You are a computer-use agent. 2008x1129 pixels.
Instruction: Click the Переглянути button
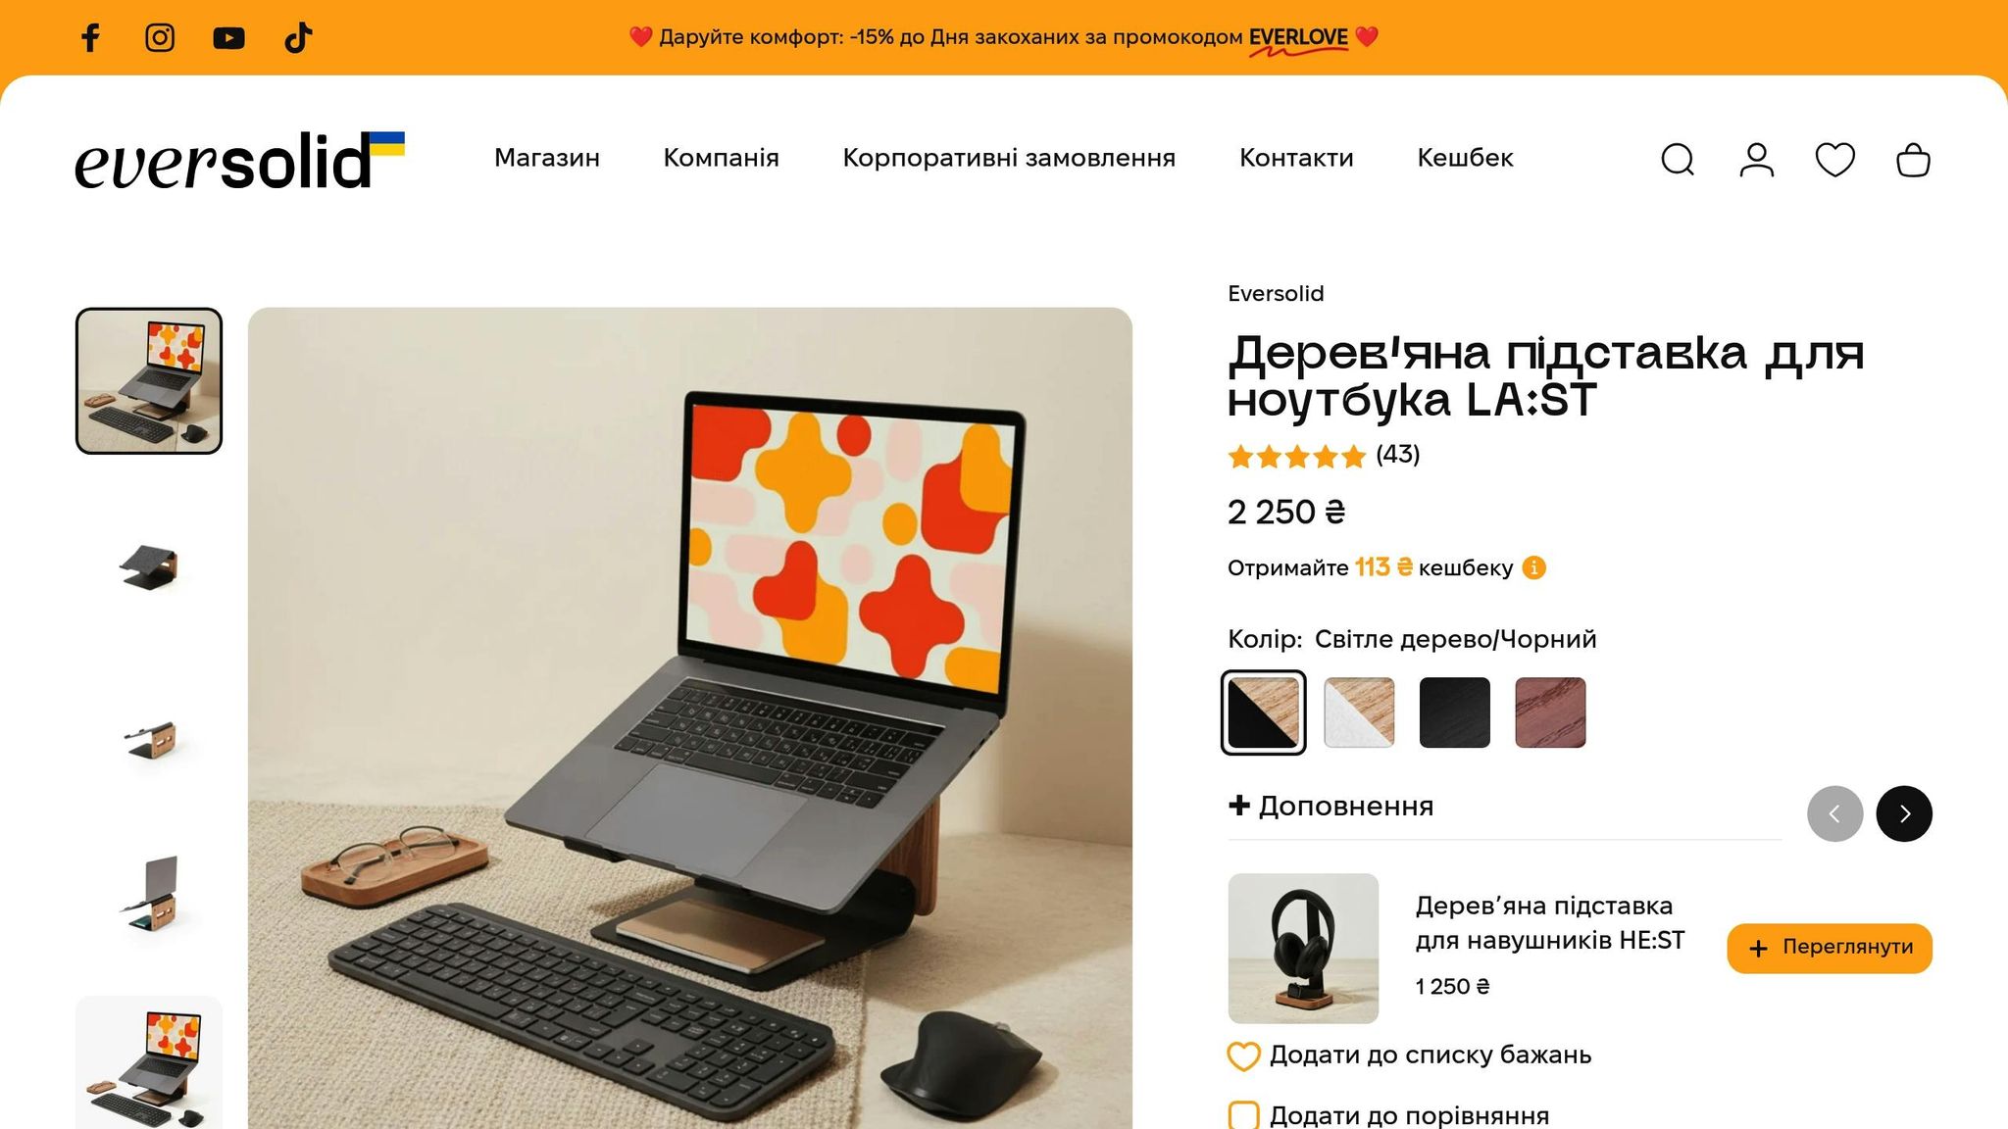pos(1830,948)
